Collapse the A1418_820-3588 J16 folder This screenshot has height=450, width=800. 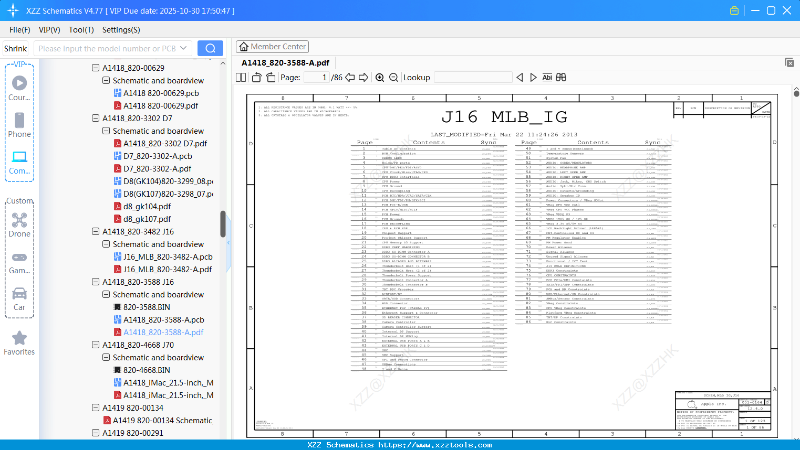(96, 282)
